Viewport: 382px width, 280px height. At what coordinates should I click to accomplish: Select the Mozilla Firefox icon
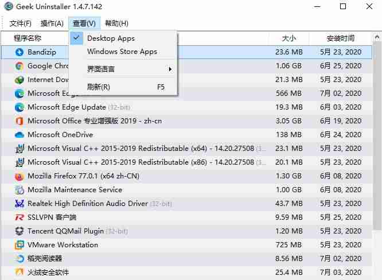coord(20,176)
